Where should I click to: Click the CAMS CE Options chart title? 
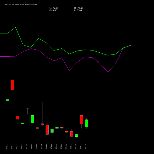pos(20,4)
